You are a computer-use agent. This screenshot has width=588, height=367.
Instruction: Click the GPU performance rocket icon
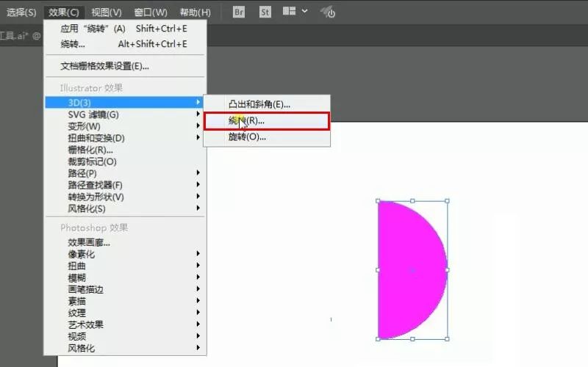(x=329, y=12)
